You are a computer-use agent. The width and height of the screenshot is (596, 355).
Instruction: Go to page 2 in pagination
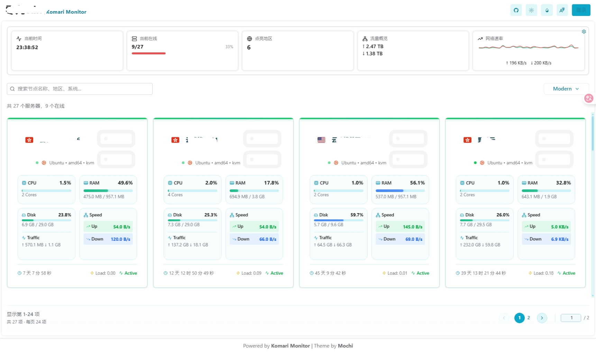[529, 318]
